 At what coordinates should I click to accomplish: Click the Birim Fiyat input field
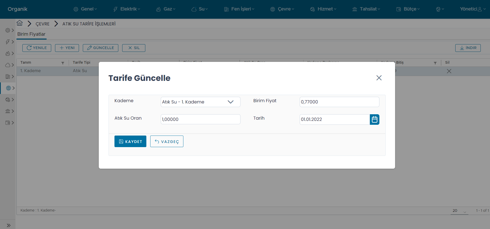click(x=339, y=102)
